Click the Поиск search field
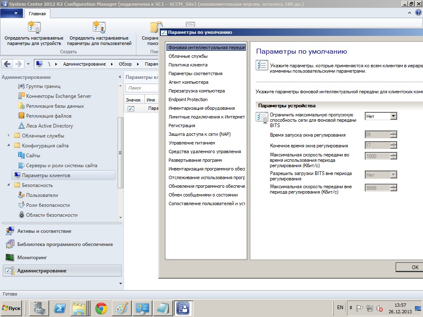This screenshot has height=317, width=423. pyautogui.click(x=142, y=88)
